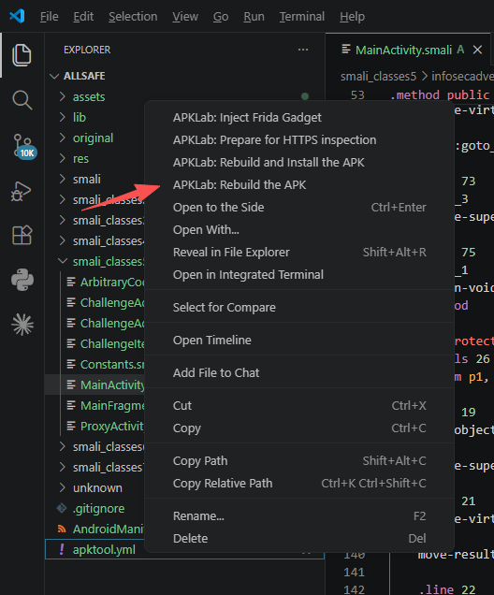Select Copy Relative Path entry
Viewport: 494px width, 595px height.
[299, 483]
